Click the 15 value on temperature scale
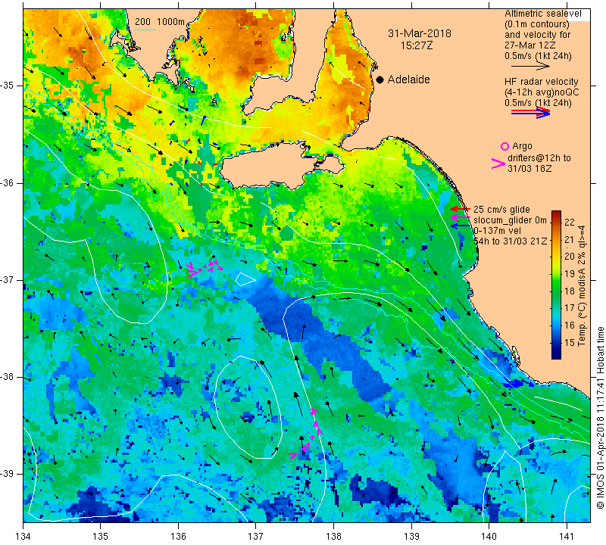The width and height of the screenshot is (606, 545). point(570,342)
